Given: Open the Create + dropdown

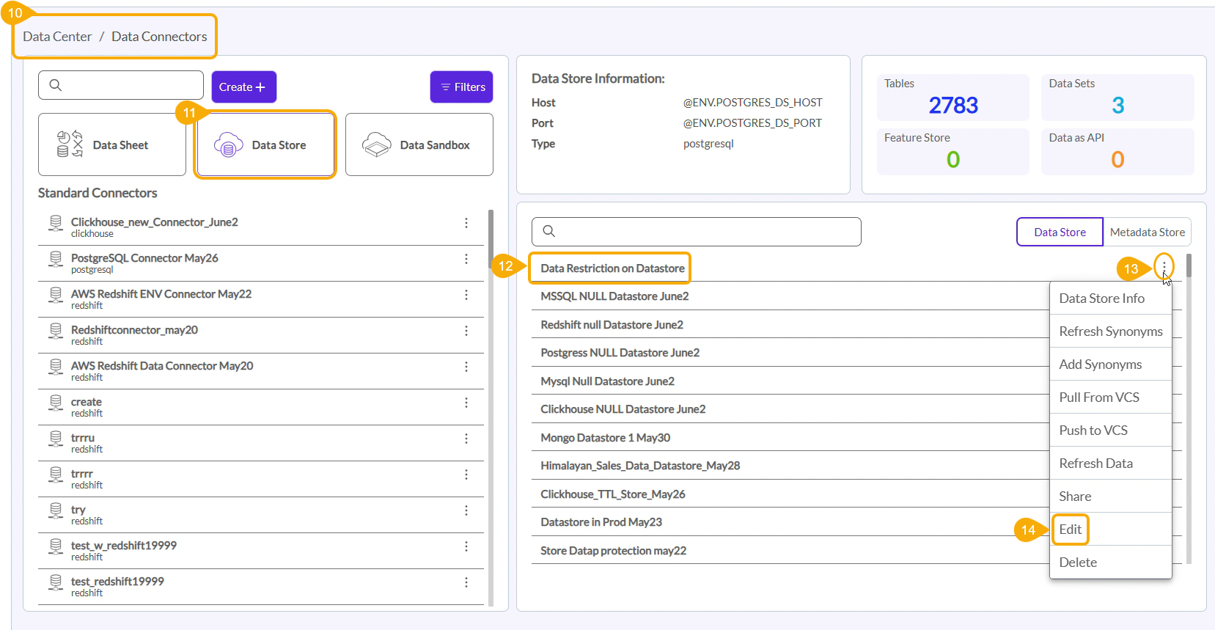Looking at the screenshot, I should [243, 87].
